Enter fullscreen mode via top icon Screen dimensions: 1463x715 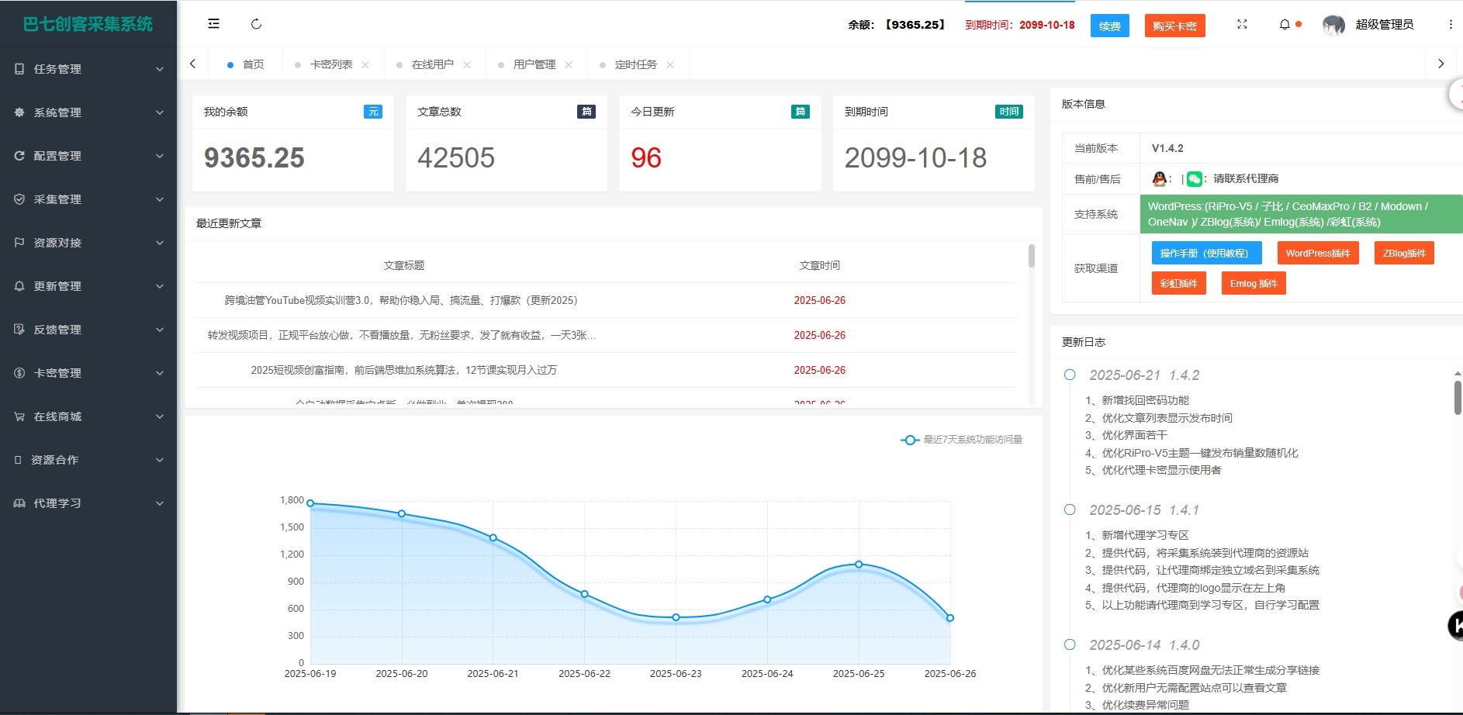(1242, 25)
